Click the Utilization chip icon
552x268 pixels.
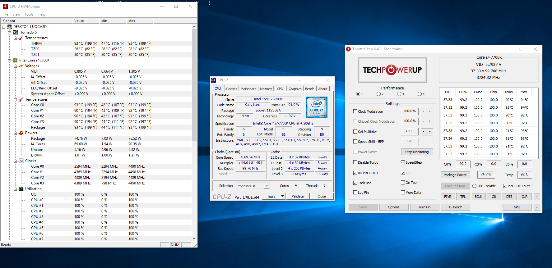coord(21,189)
